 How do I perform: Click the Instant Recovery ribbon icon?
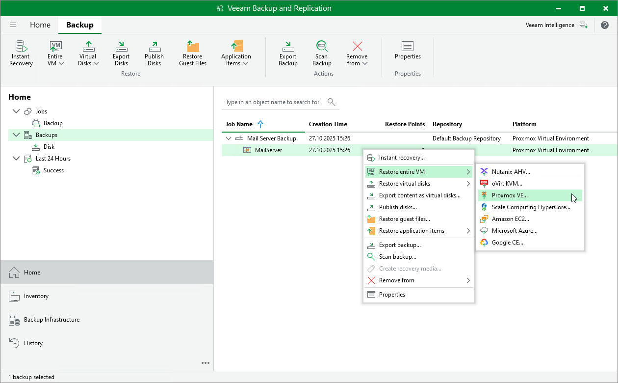(21, 53)
